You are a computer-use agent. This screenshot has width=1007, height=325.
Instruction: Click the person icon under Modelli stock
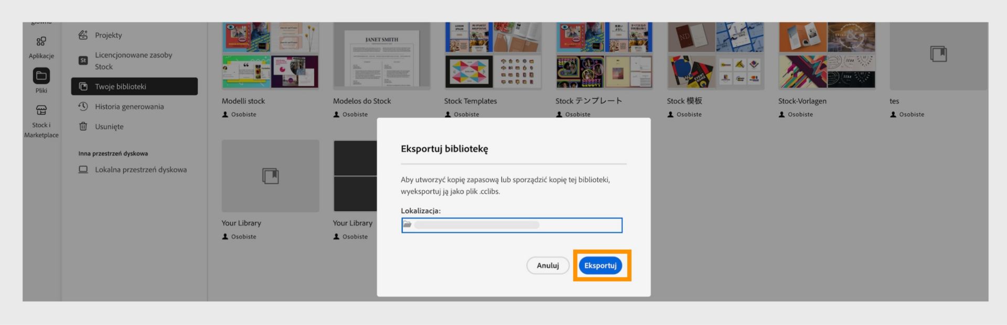pyautogui.click(x=225, y=114)
